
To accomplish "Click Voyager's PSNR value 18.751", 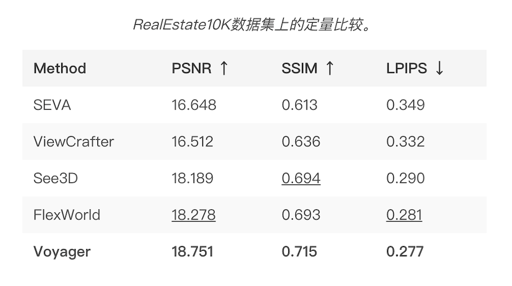I will (193, 252).
